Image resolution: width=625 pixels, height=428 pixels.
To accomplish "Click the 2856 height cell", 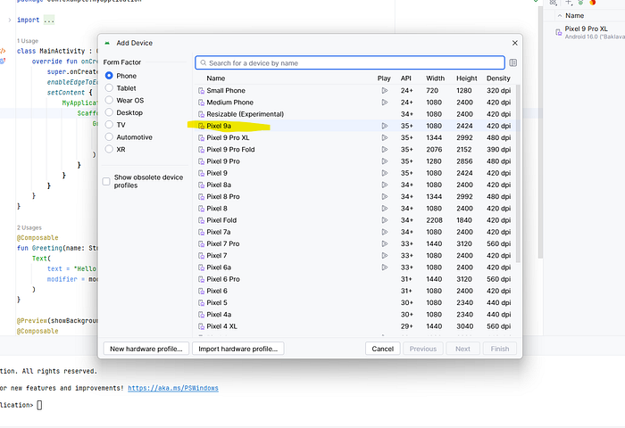I will 464,161.
